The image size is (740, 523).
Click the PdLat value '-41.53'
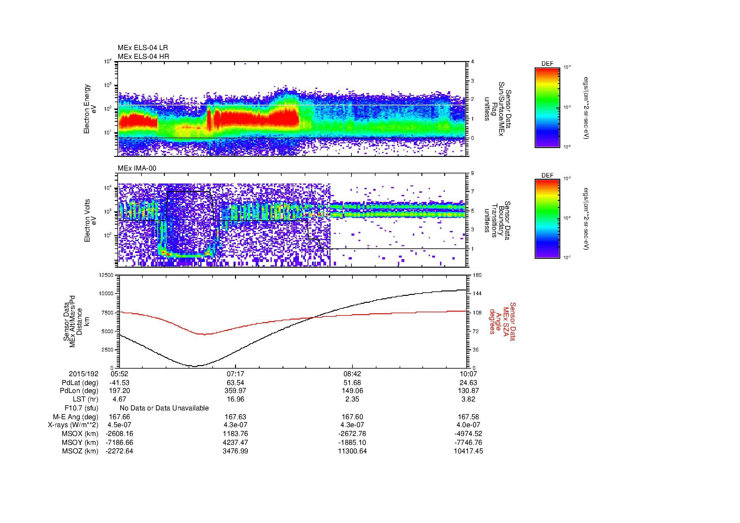tap(120, 383)
